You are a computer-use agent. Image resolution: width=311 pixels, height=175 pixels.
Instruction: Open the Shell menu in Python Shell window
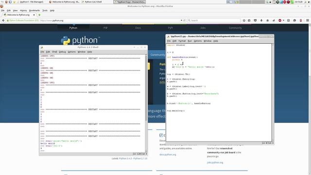point(54,52)
